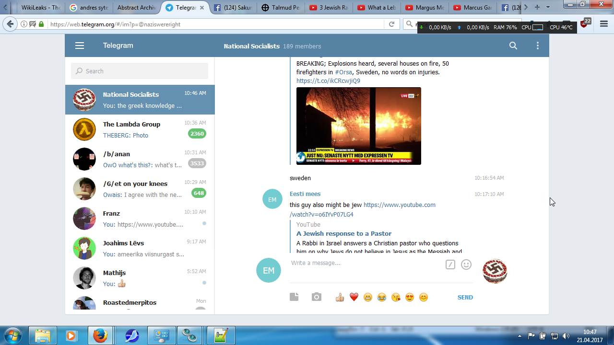Click the 10:17:10 AM message timestamp
Image resolution: width=614 pixels, height=345 pixels.
[x=489, y=194]
